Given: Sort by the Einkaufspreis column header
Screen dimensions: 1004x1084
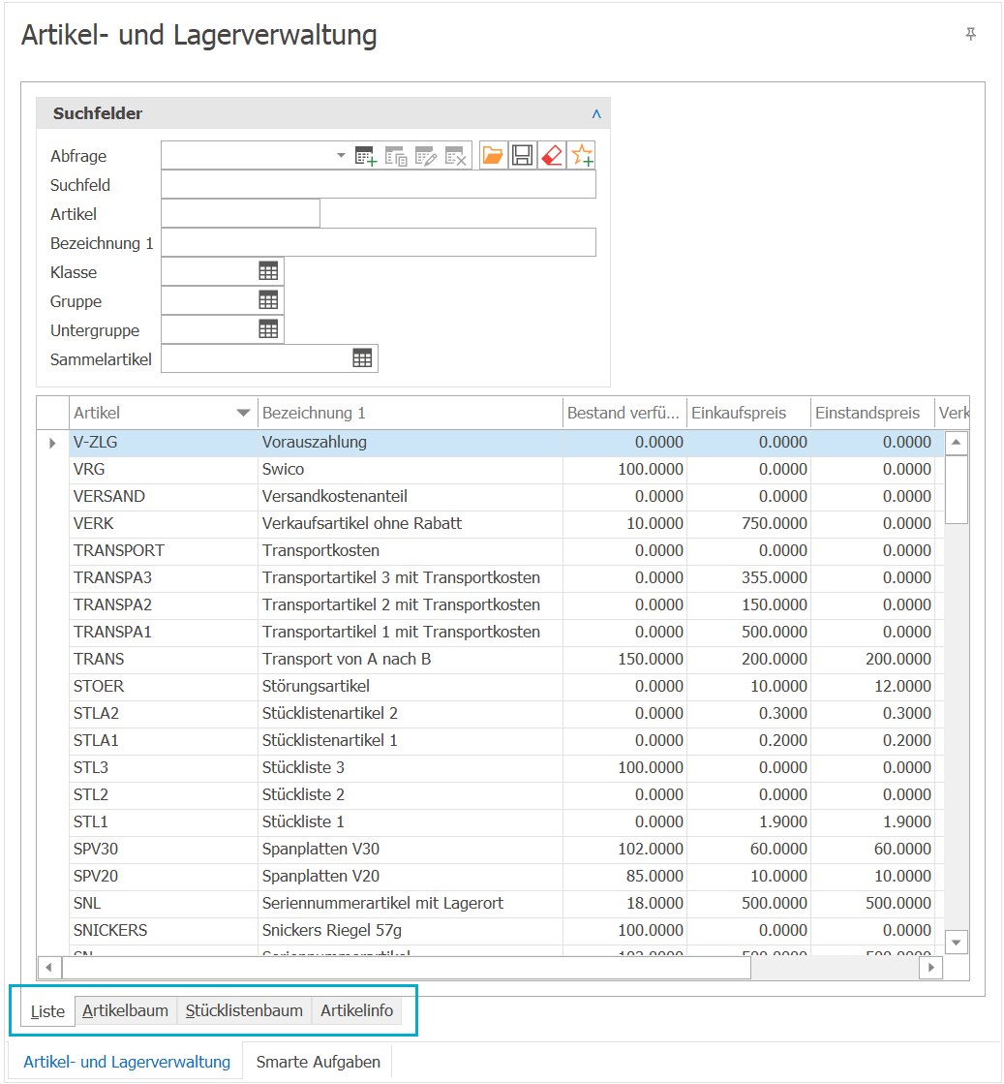Looking at the screenshot, I should [748, 414].
